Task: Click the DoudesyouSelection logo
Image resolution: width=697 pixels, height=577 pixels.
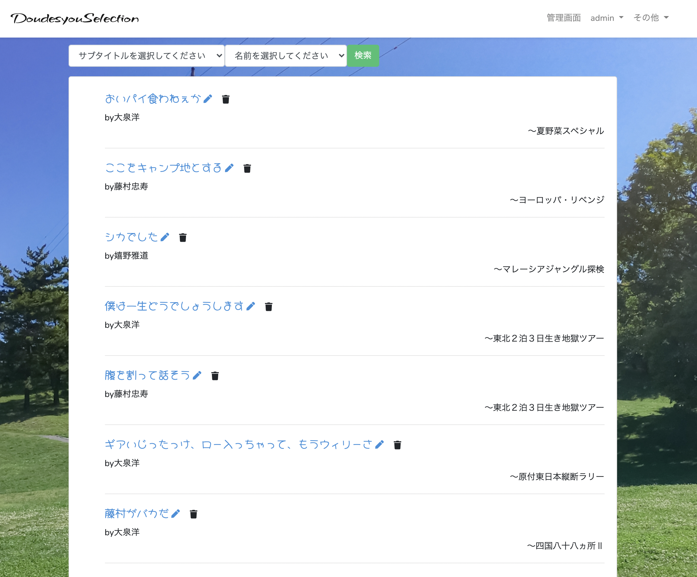Action: pos(75,18)
